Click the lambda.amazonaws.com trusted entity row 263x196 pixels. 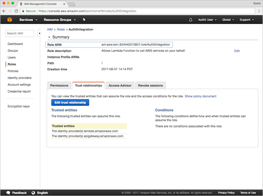pyautogui.click(x=89, y=131)
